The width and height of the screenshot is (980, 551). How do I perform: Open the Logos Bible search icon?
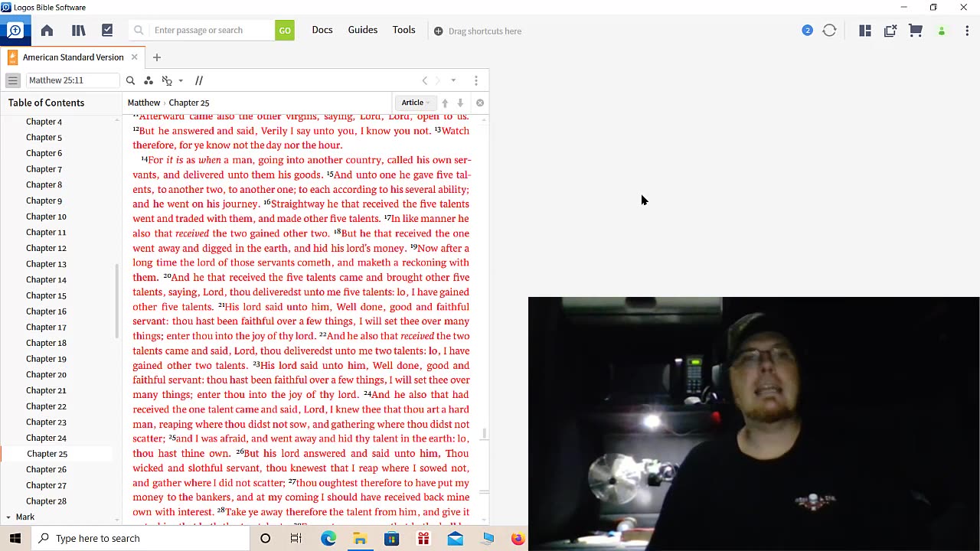click(15, 31)
